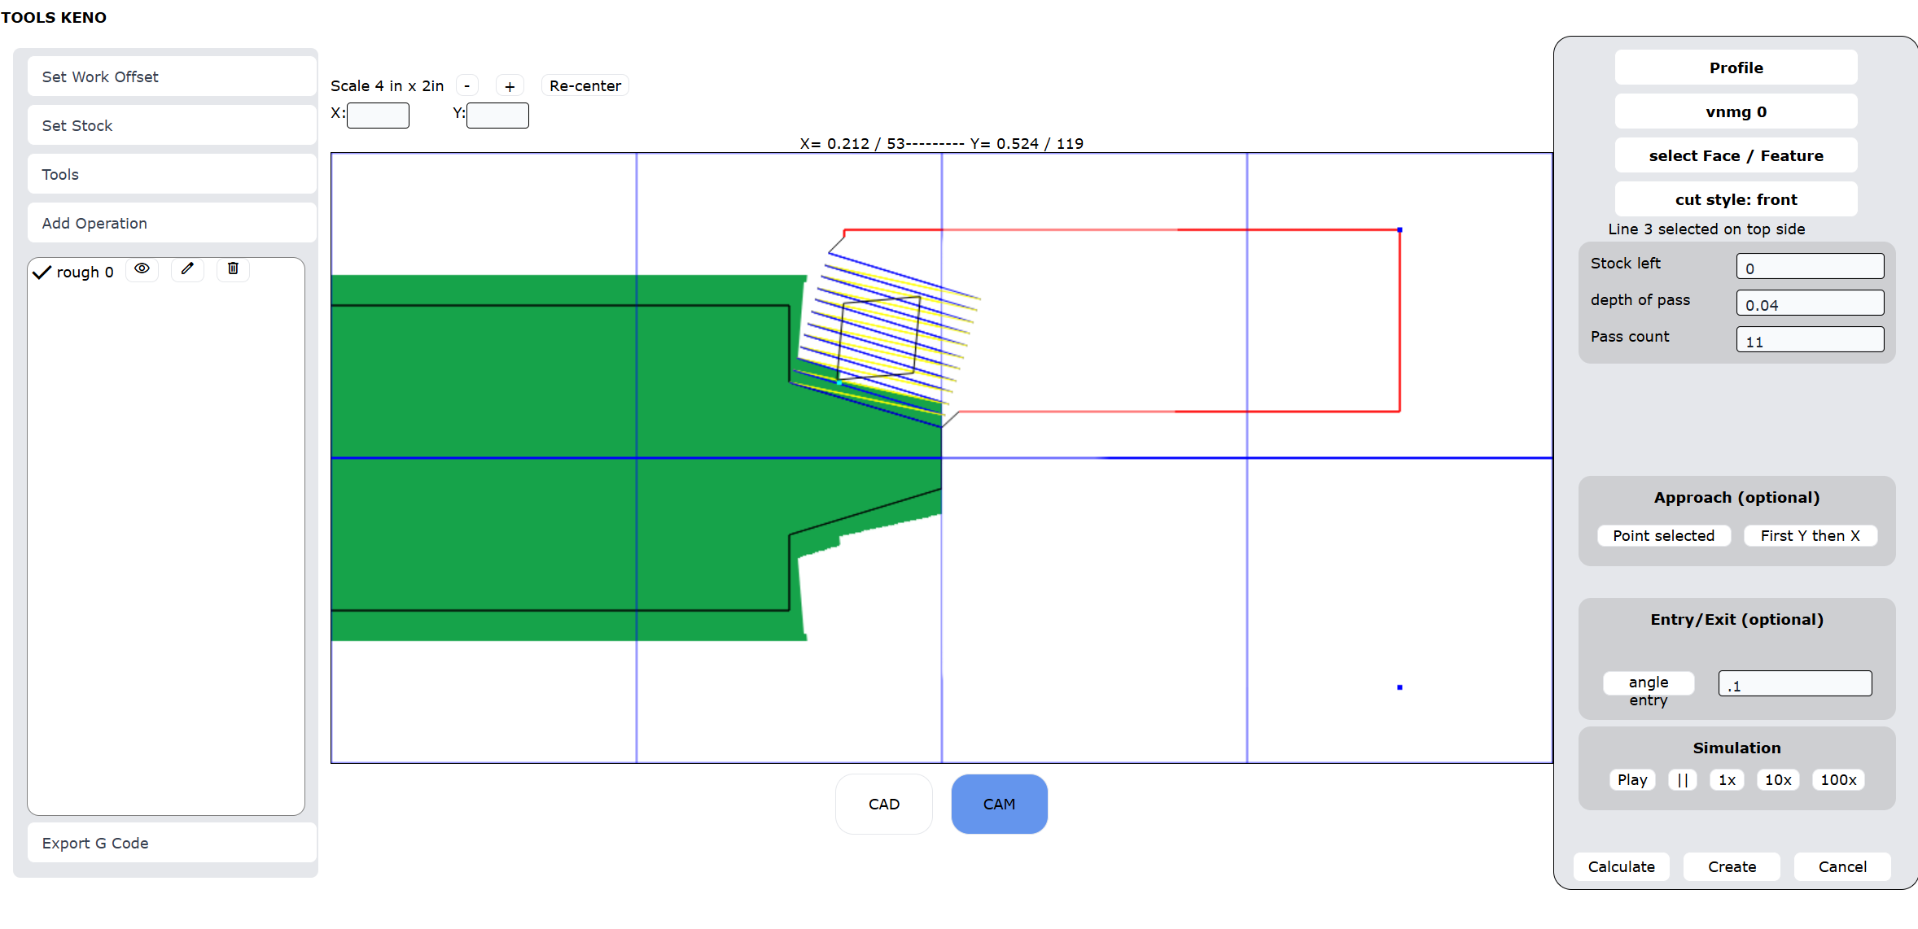Viewport: 1918px width, 929px height.
Task: Change the First Y then X approach order
Action: click(1810, 535)
